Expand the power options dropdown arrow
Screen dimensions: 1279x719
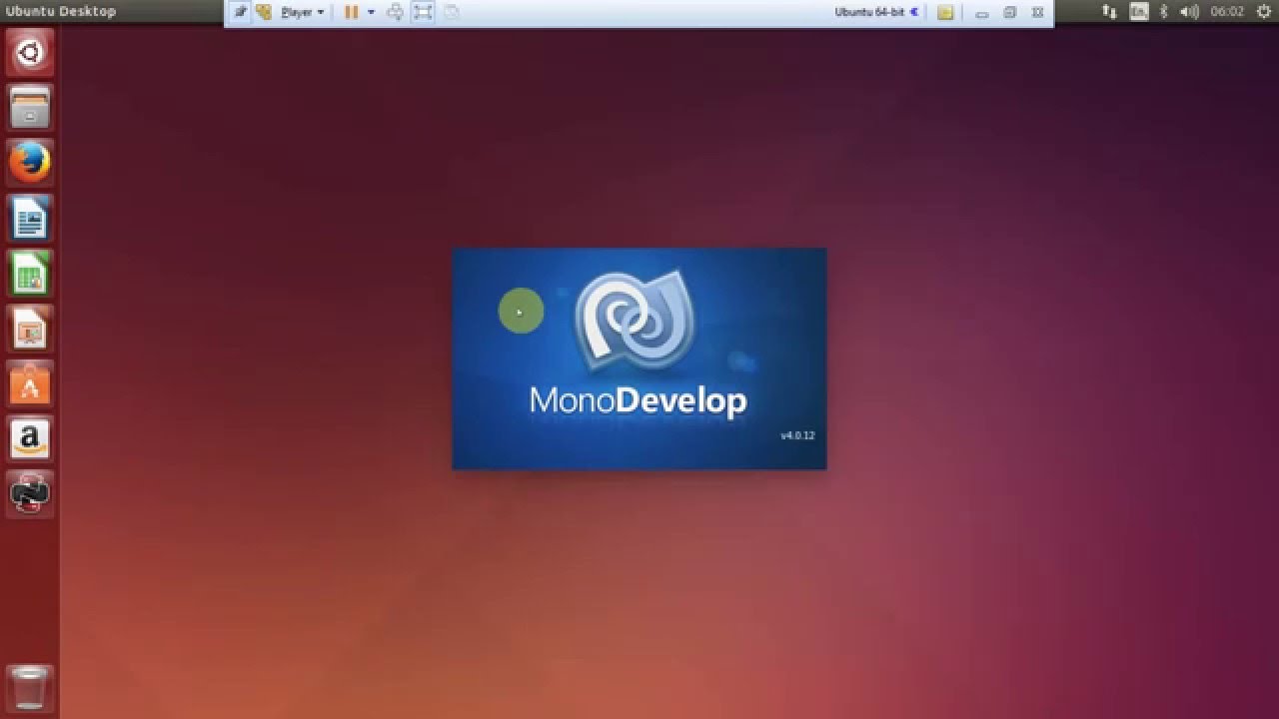371,12
